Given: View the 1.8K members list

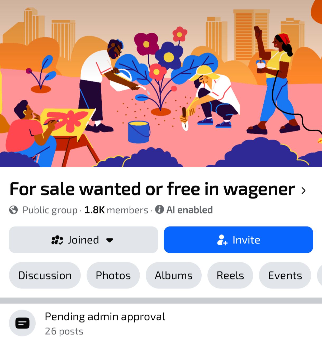Looking at the screenshot, I should click(116, 210).
